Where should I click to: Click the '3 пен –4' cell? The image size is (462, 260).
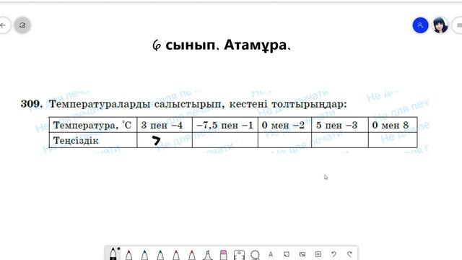tap(165, 125)
